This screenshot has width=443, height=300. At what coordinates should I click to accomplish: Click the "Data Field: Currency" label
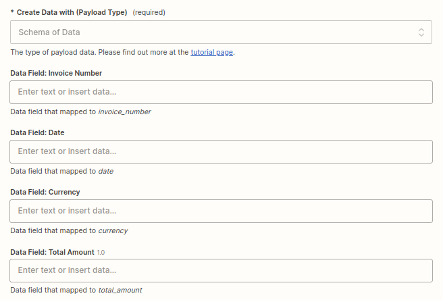45,192
